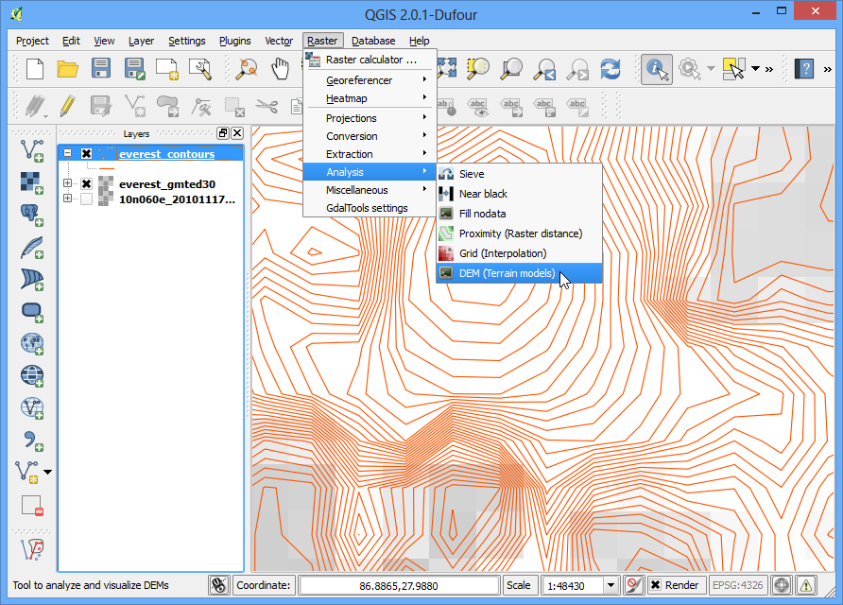Image resolution: width=843 pixels, height=605 pixels.
Task: Click the Refresh map icon
Action: point(611,69)
